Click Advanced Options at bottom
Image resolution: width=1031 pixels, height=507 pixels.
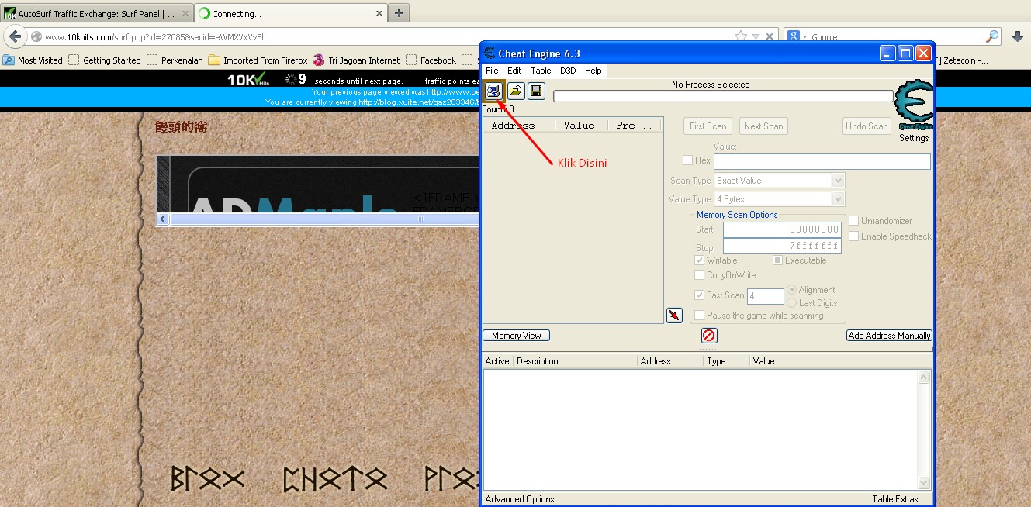(519, 499)
